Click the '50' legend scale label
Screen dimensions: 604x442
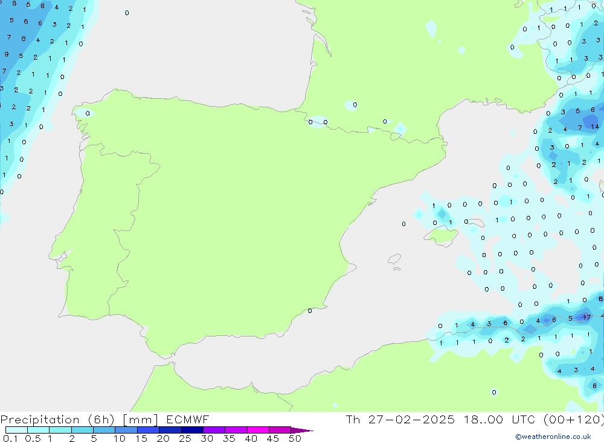[x=295, y=438]
